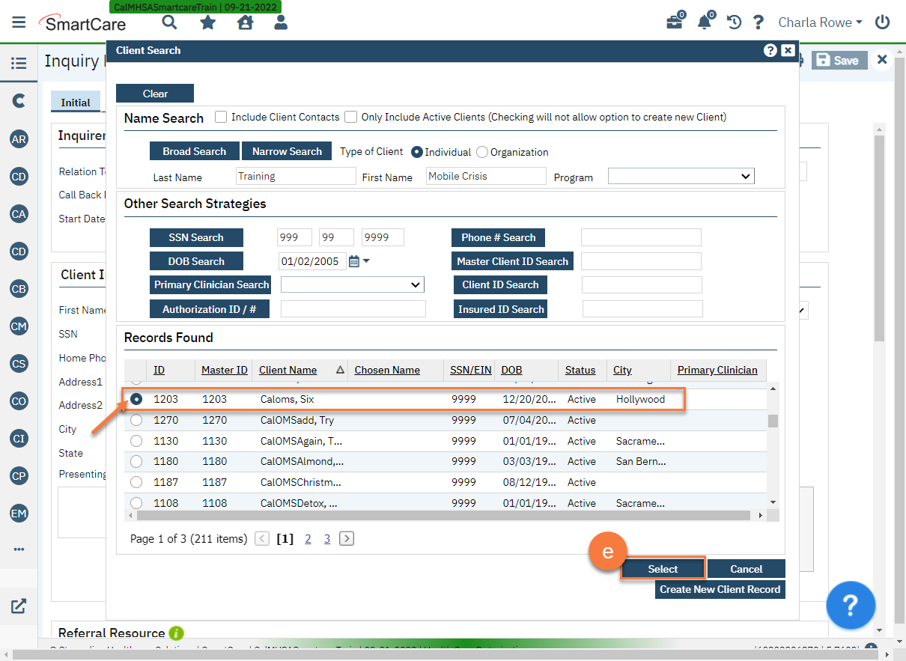Open the global search magnifier icon

click(x=169, y=22)
